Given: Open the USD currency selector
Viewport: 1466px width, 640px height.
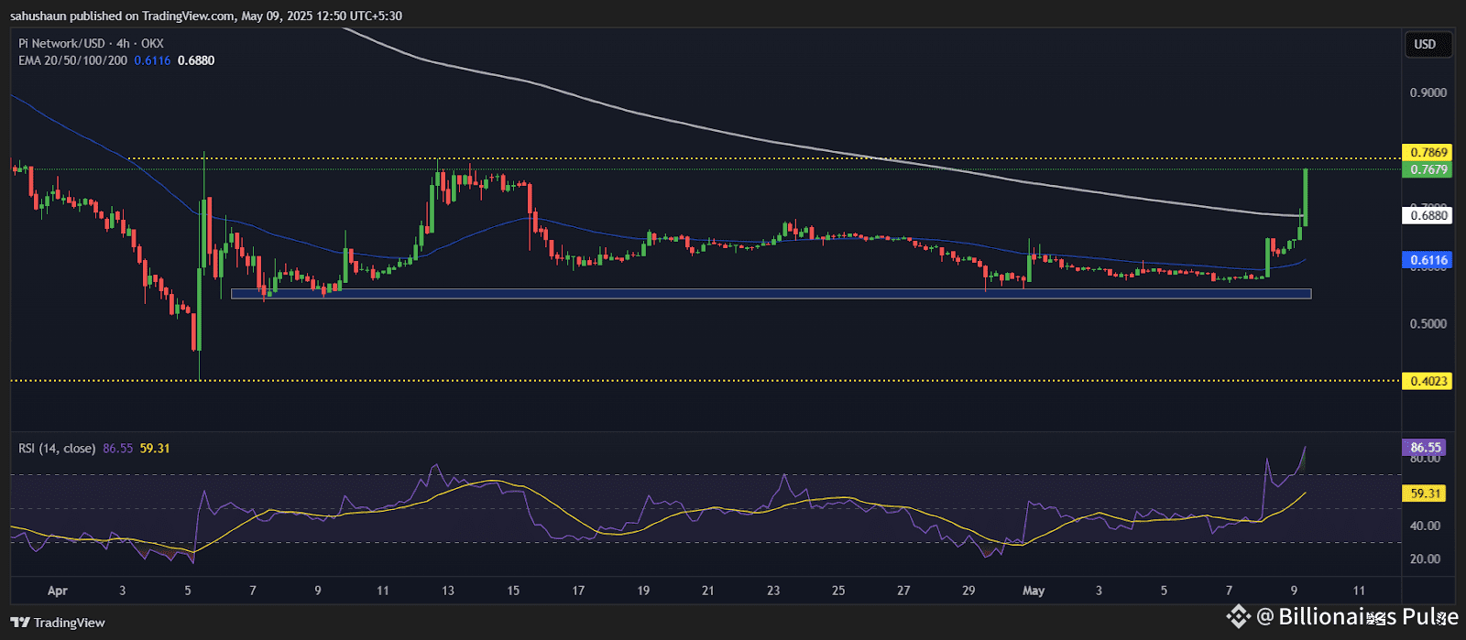Looking at the screenshot, I should 1425,44.
